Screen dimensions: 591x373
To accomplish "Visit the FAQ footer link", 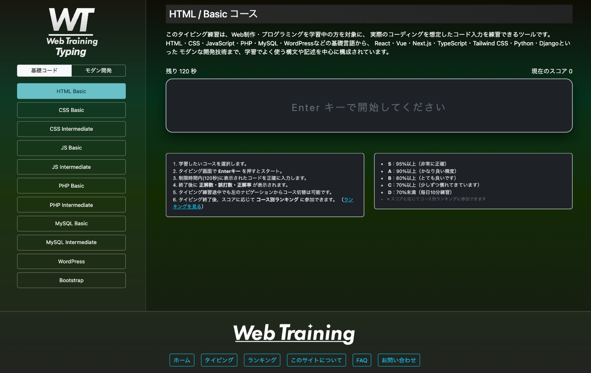I will 362,360.
